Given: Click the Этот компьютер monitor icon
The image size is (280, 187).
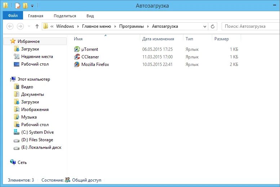Looking at the screenshot, I should (13, 79).
